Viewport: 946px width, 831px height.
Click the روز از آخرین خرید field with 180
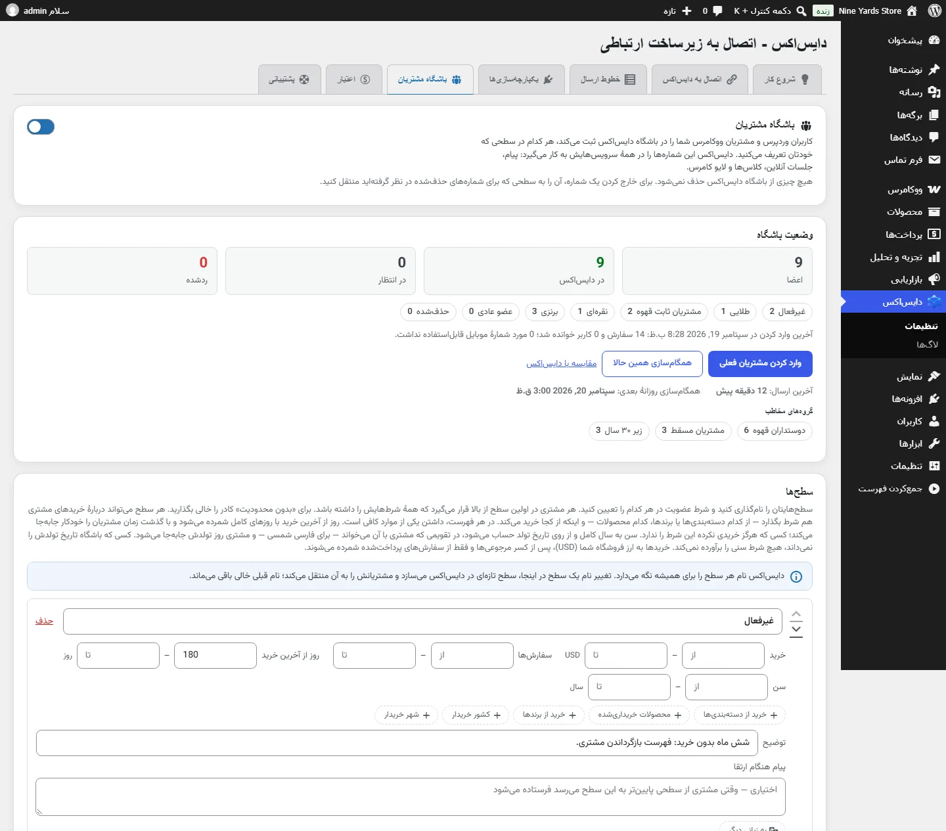(215, 655)
